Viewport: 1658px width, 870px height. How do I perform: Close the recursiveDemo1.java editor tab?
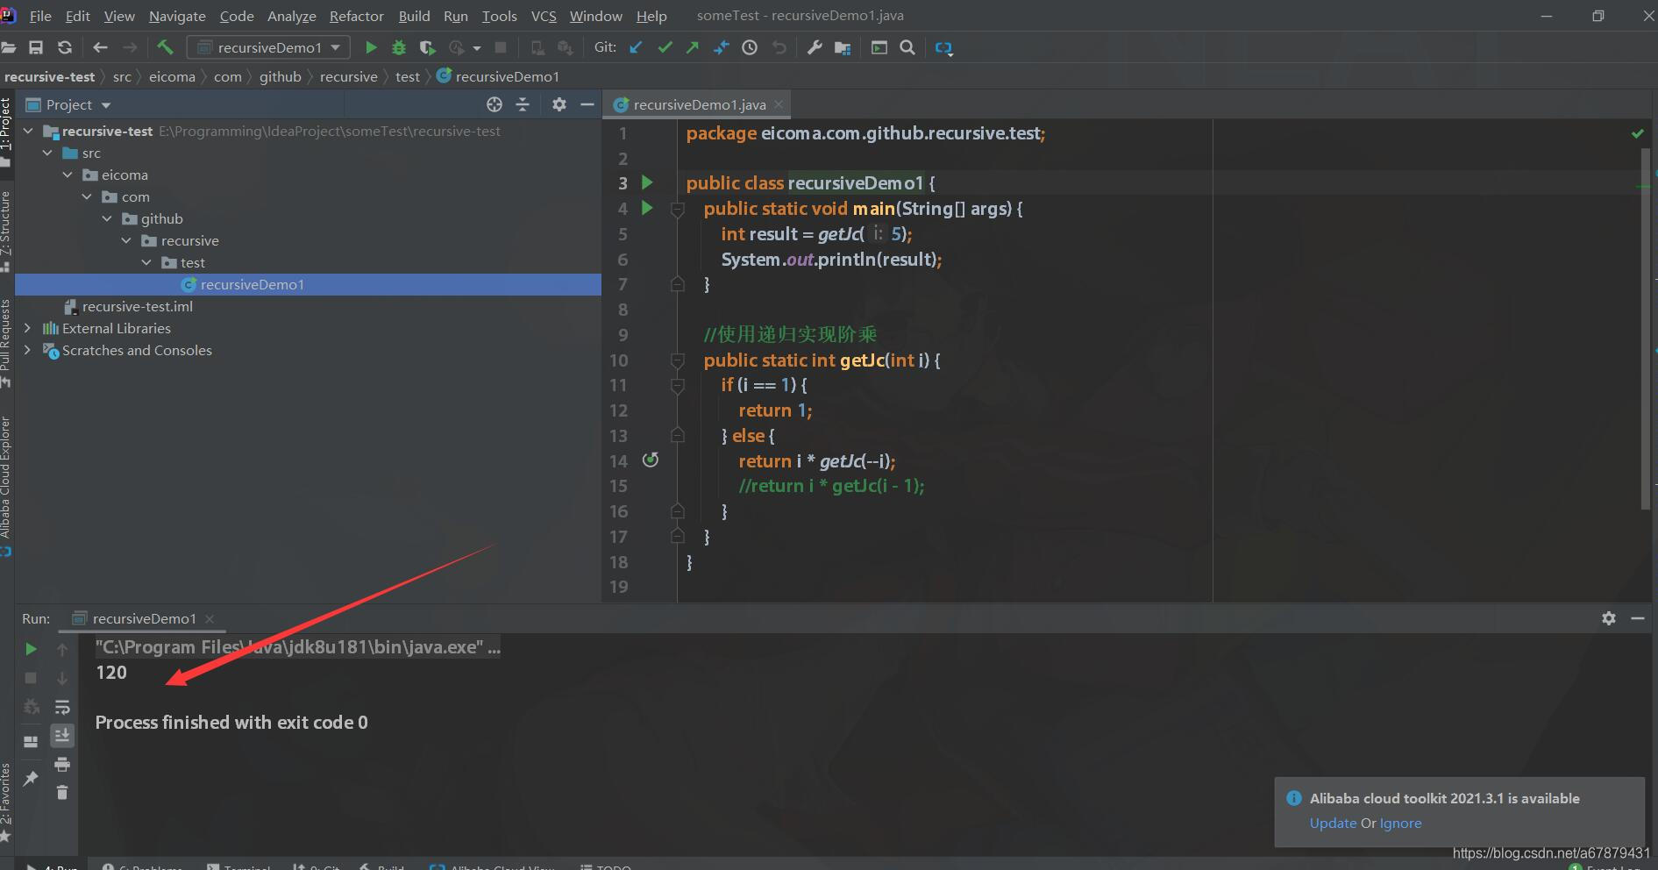click(779, 104)
